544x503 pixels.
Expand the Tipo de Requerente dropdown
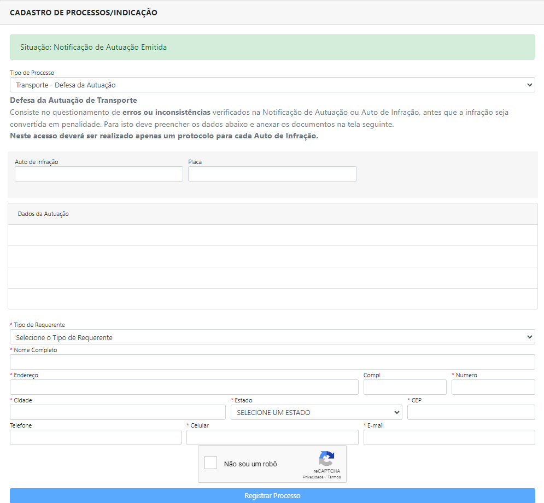coord(272,337)
